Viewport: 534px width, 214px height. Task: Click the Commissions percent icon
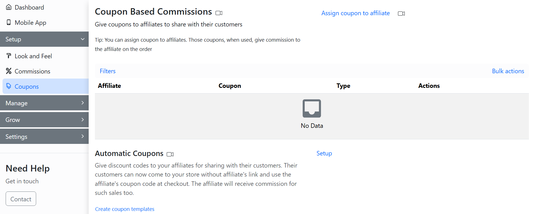pos(9,71)
